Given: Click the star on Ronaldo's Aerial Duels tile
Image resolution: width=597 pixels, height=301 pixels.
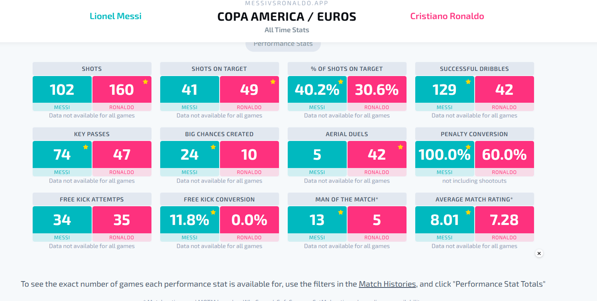Looking at the screenshot, I should [401, 147].
